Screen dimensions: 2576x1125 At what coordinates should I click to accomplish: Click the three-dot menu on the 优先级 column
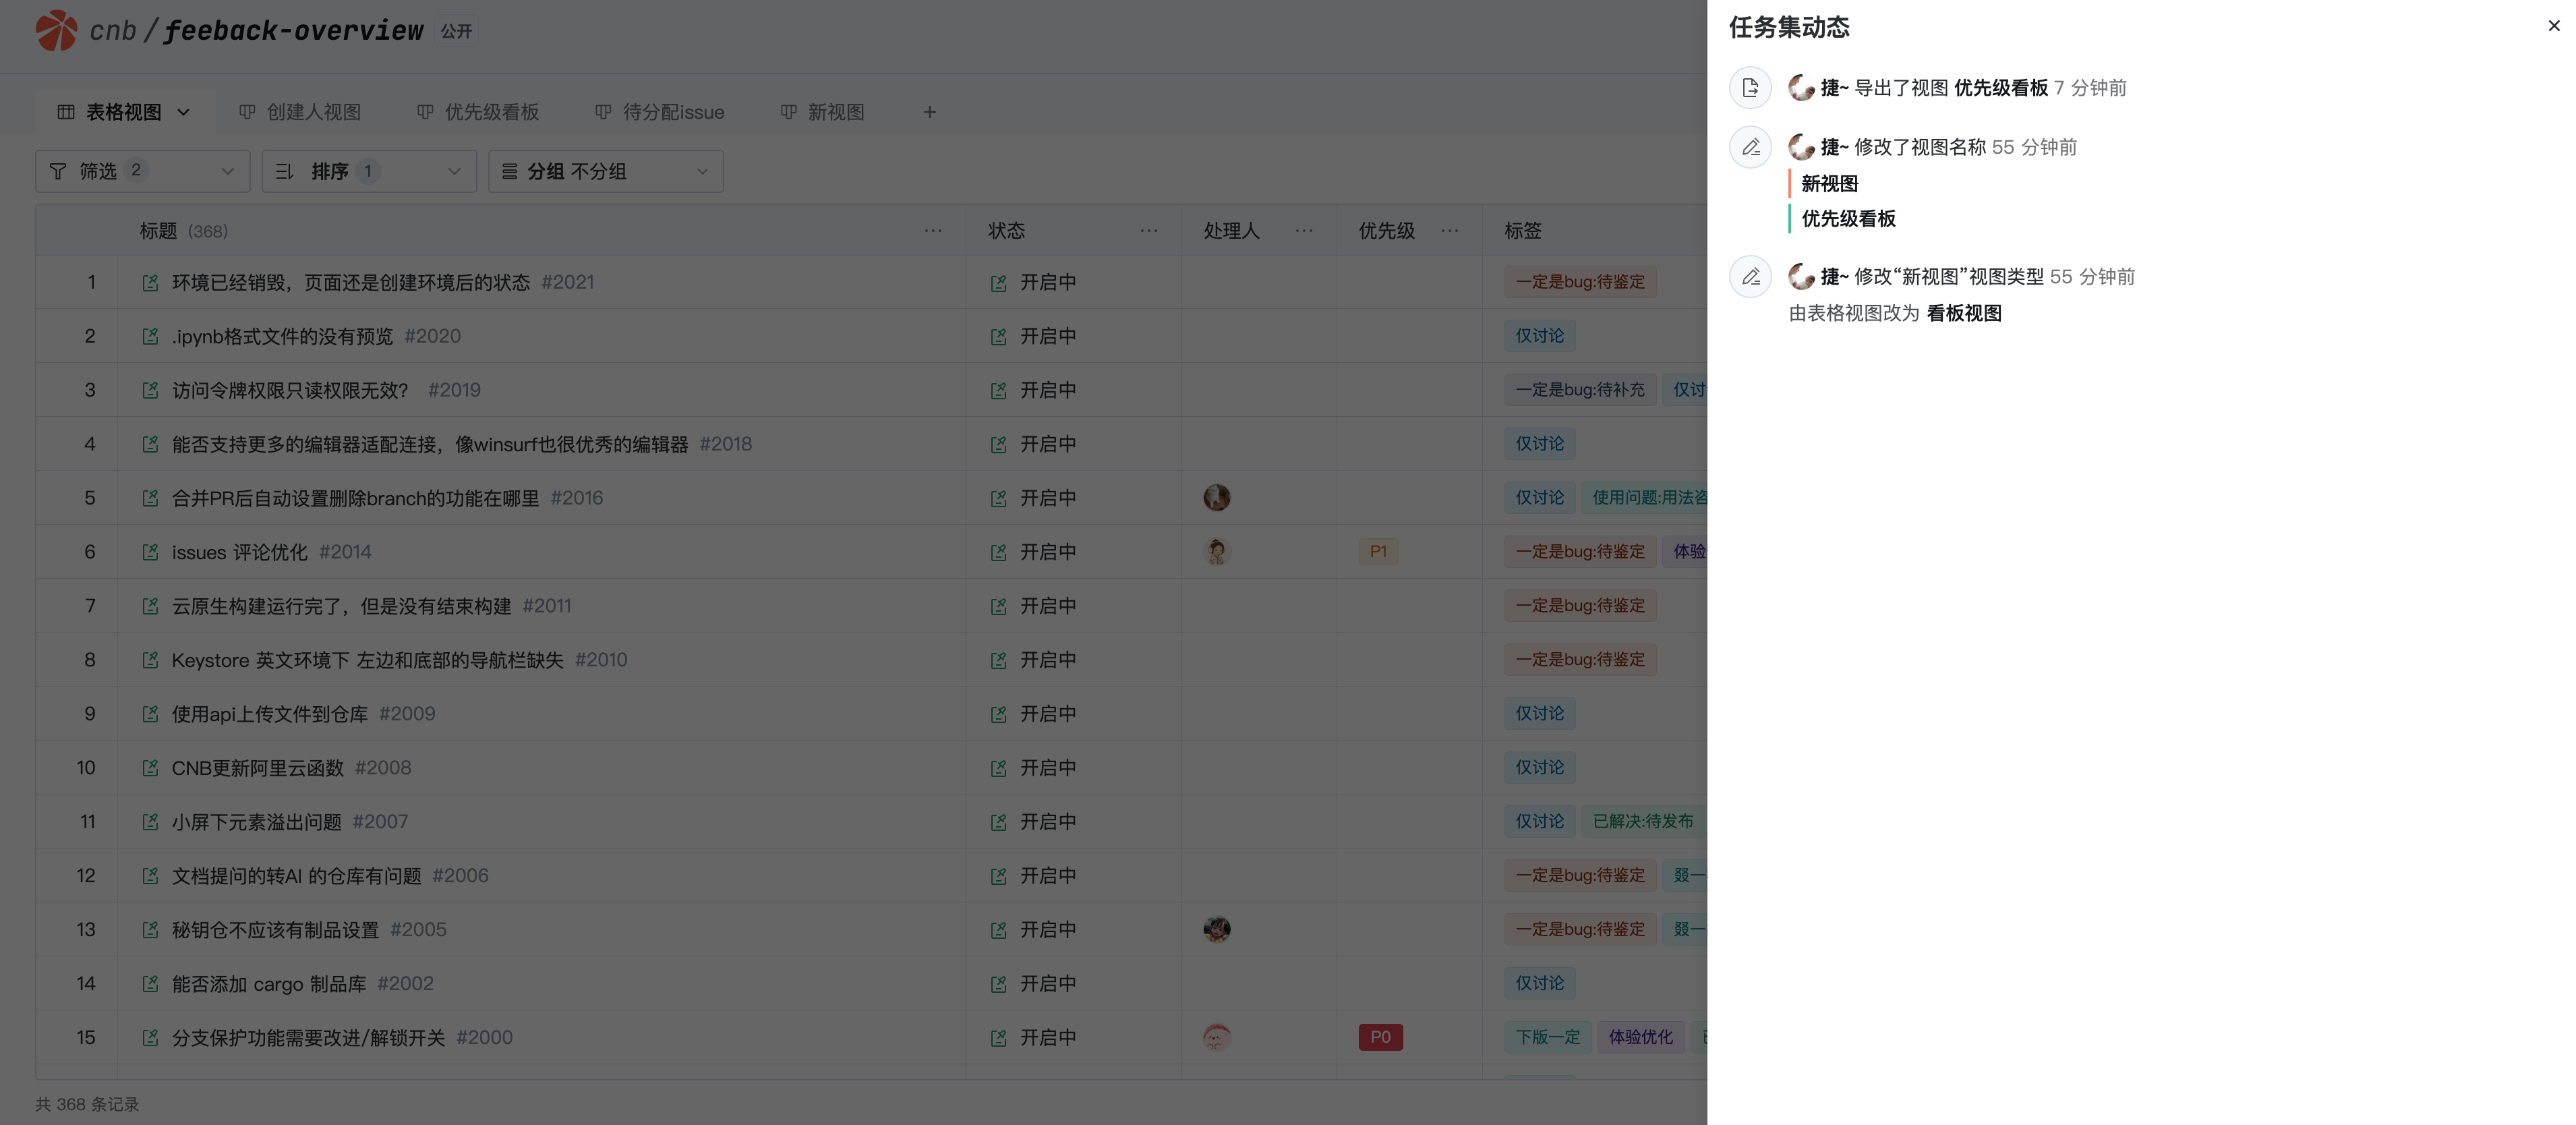pyautogui.click(x=1449, y=231)
